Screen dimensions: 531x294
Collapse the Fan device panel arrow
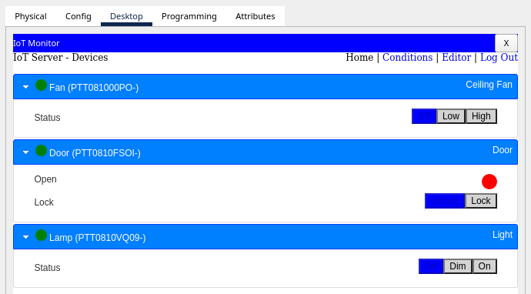tap(25, 87)
